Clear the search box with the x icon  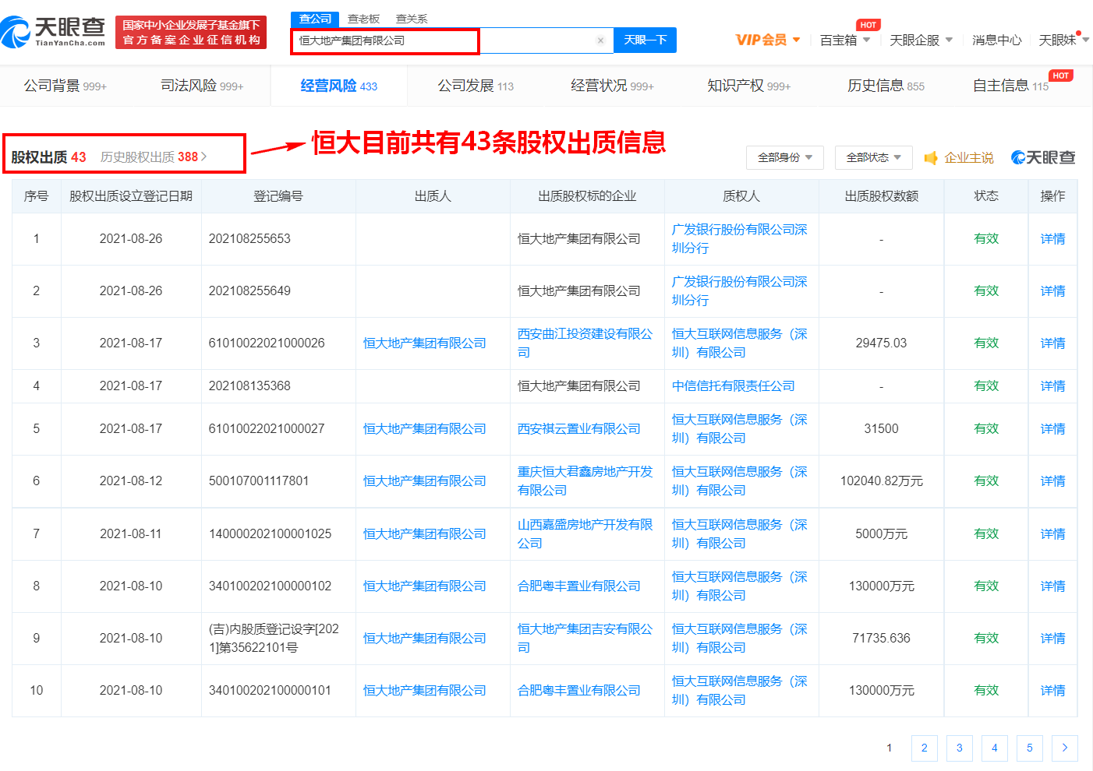[x=600, y=40]
